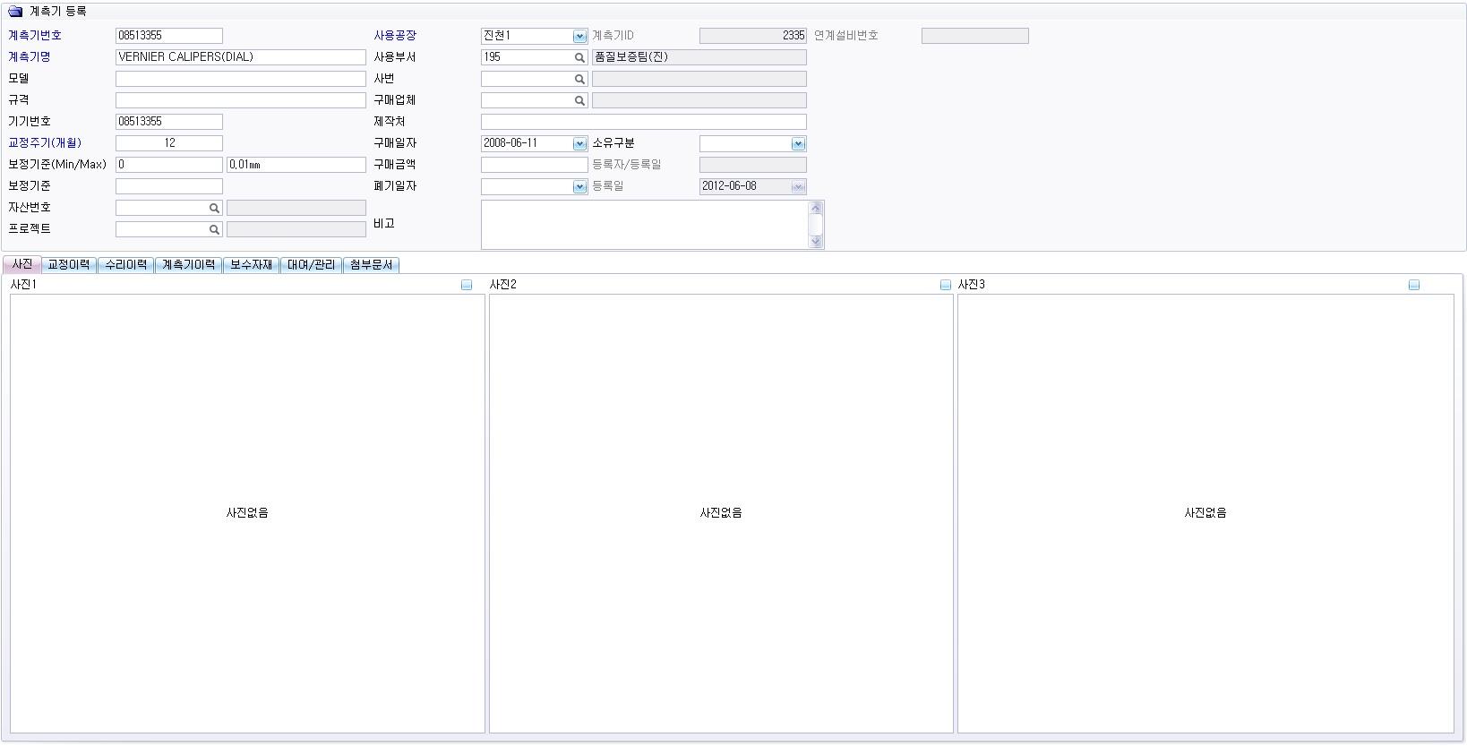
Task: Click the search icon in 구매업체 field
Action: (579, 100)
